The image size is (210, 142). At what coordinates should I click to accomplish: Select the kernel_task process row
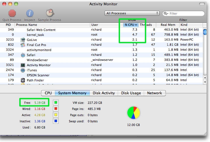coord(101,35)
